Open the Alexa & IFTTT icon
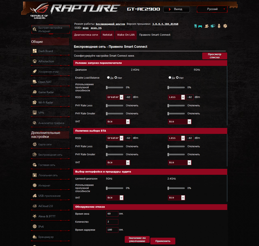259x246 pixels. (x=34, y=216)
